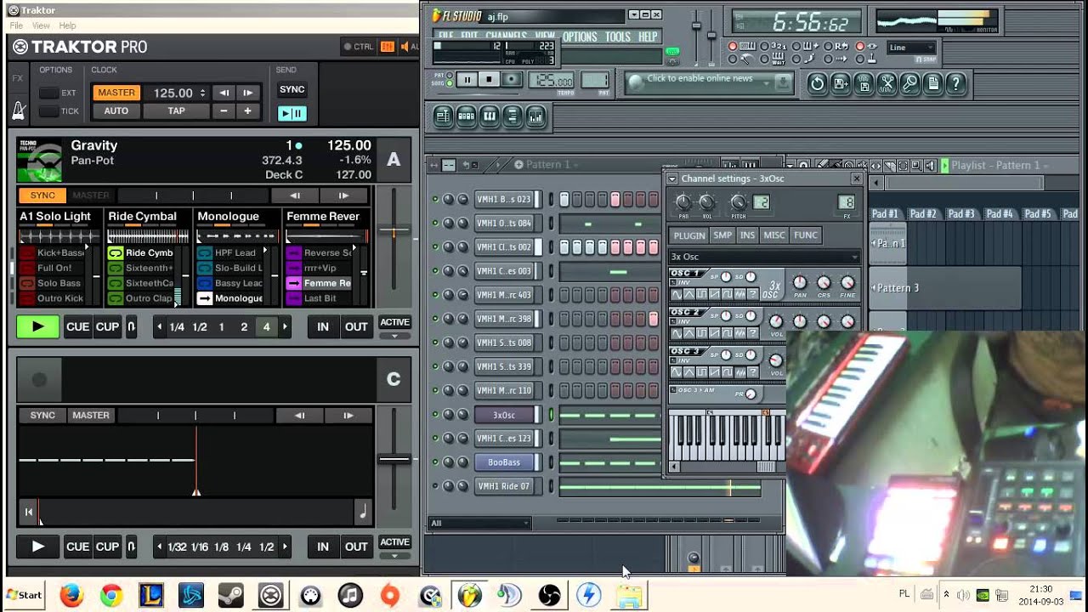This screenshot has width=1088, height=612.
Task: Expand online news panel dropdown arrow
Action: pos(765,82)
